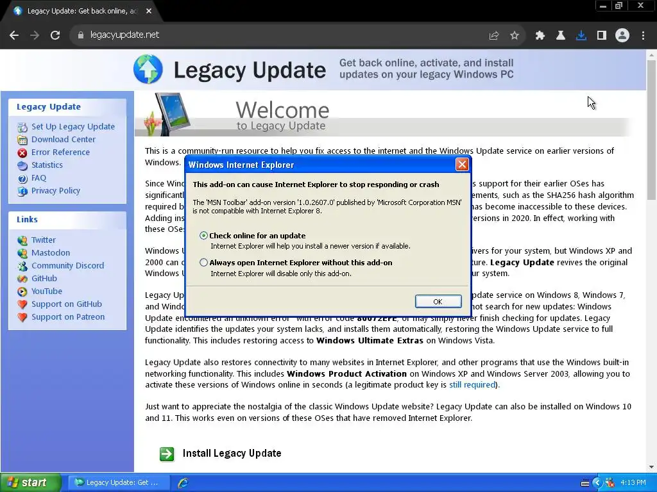Expand hidden tray icons arrow
The image size is (657, 492).
pos(597,483)
